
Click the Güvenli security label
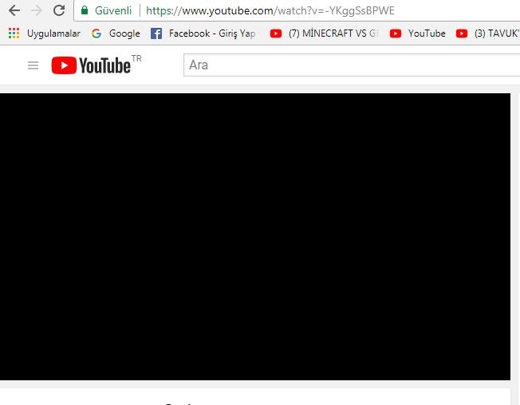(113, 10)
